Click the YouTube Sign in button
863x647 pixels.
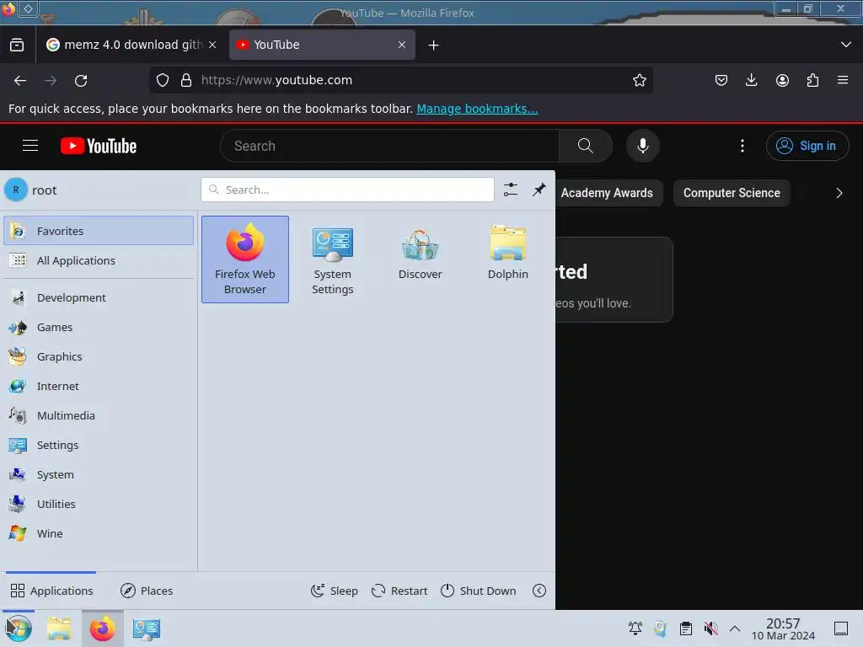pos(807,146)
